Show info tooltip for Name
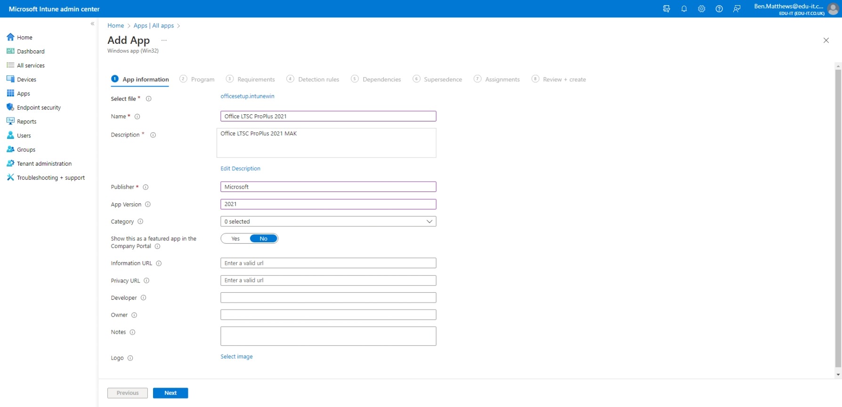This screenshot has height=407, width=842. 138,117
